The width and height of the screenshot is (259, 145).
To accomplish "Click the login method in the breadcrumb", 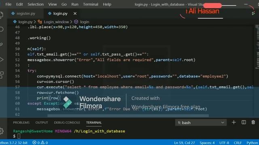I will click(85, 22).
